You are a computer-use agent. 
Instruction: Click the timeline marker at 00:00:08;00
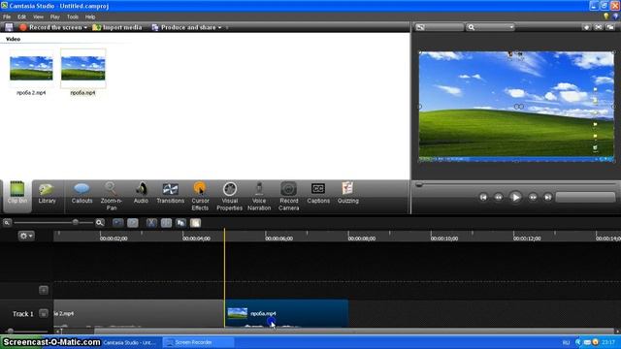362,238
